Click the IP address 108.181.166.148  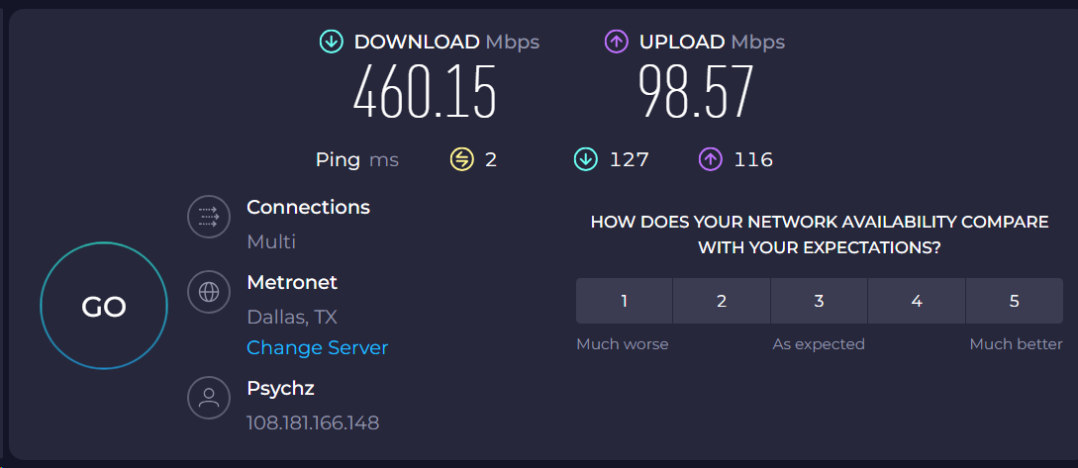[x=313, y=422]
